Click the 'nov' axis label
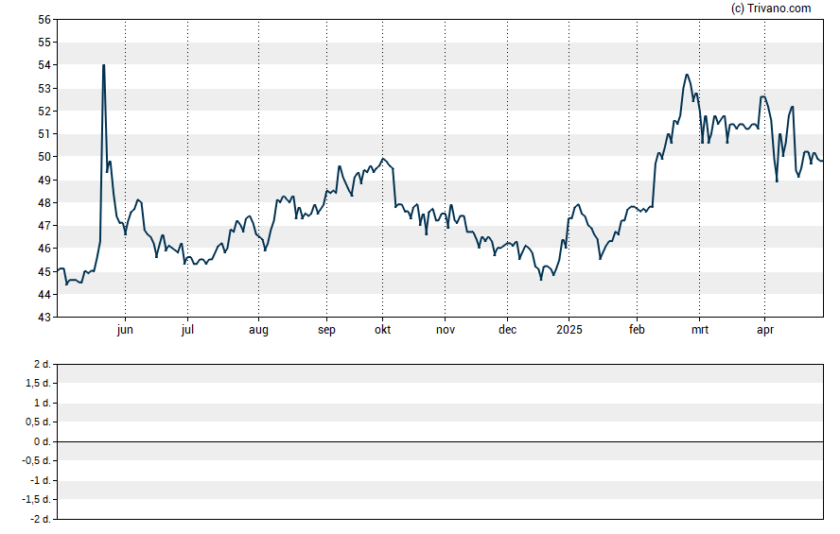This screenshot has height=534, width=840. 446,330
